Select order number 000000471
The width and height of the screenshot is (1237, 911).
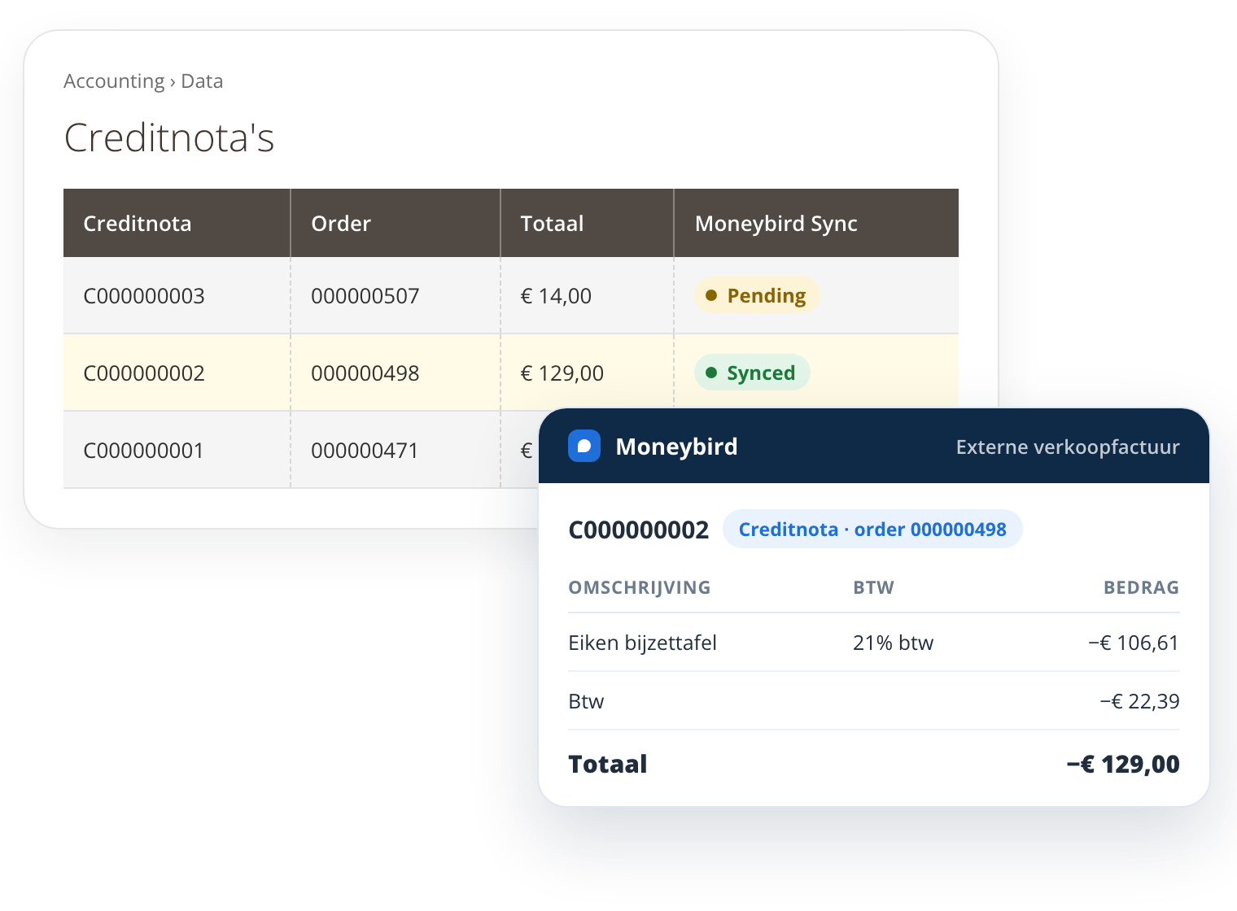coord(365,451)
